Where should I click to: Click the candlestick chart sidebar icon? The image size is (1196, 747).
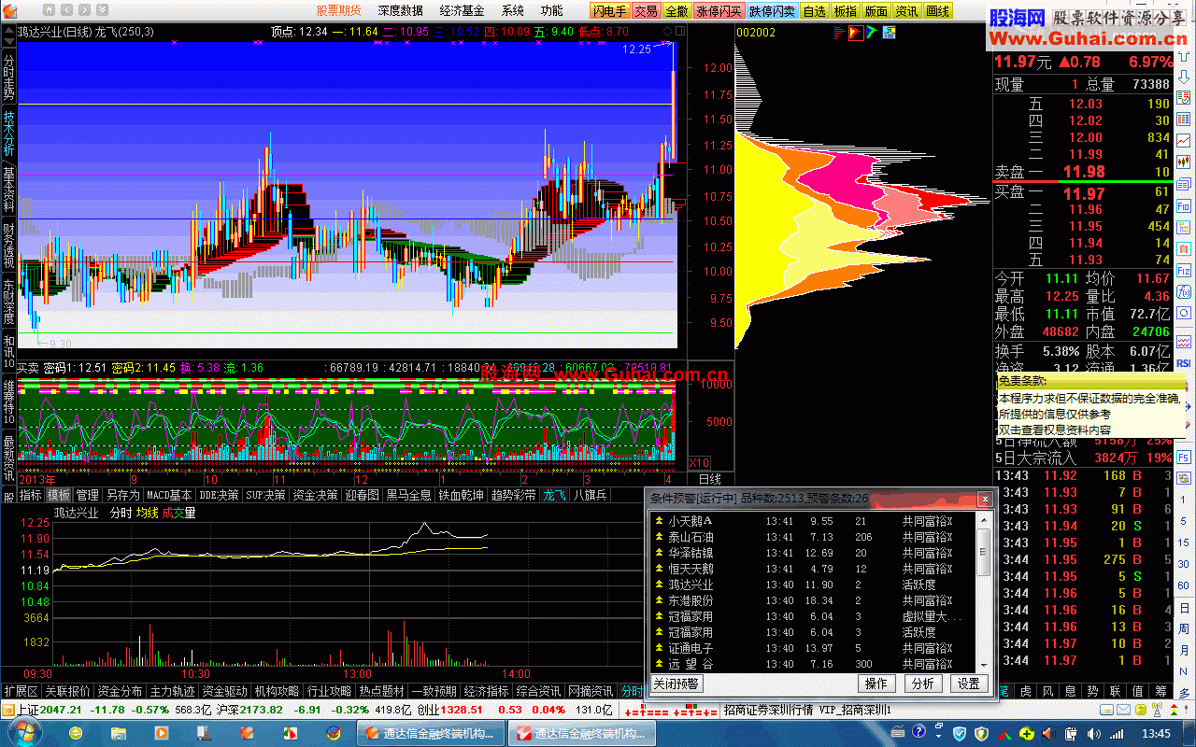coord(1184,162)
